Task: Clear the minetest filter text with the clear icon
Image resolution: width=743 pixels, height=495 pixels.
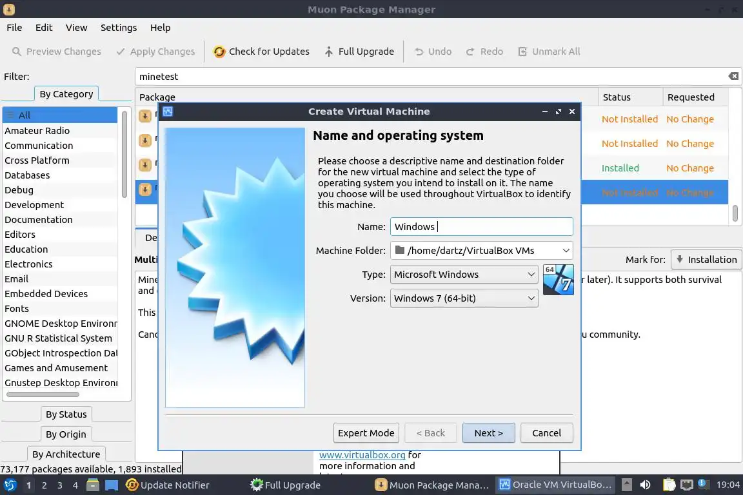Action: click(x=733, y=76)
